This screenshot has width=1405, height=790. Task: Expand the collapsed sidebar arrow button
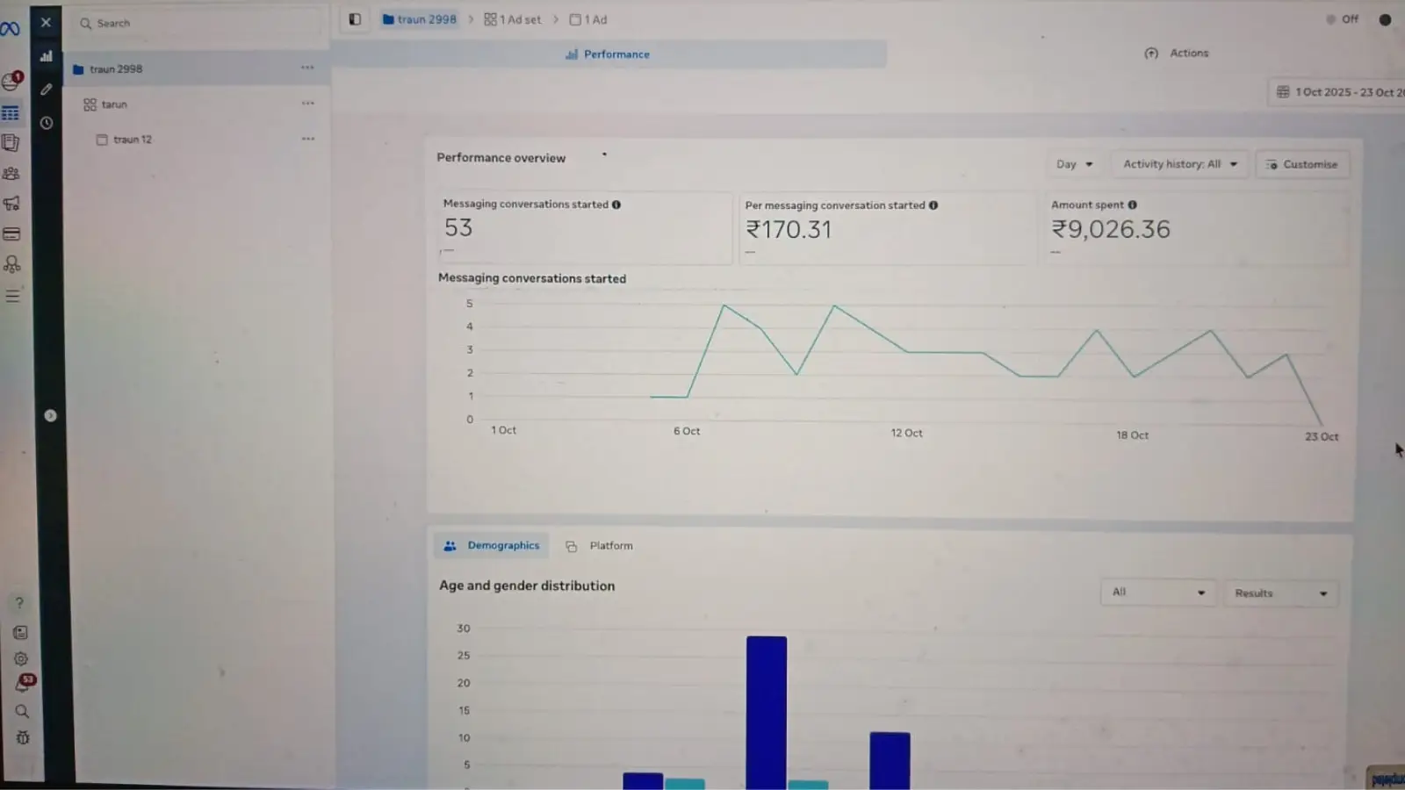point(51,416)
